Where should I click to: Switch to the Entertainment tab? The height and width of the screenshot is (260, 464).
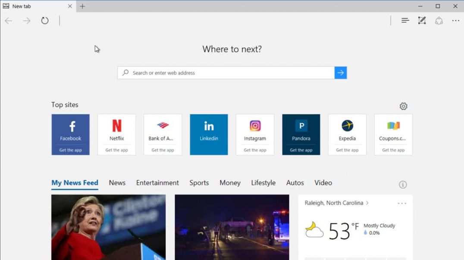157,183
